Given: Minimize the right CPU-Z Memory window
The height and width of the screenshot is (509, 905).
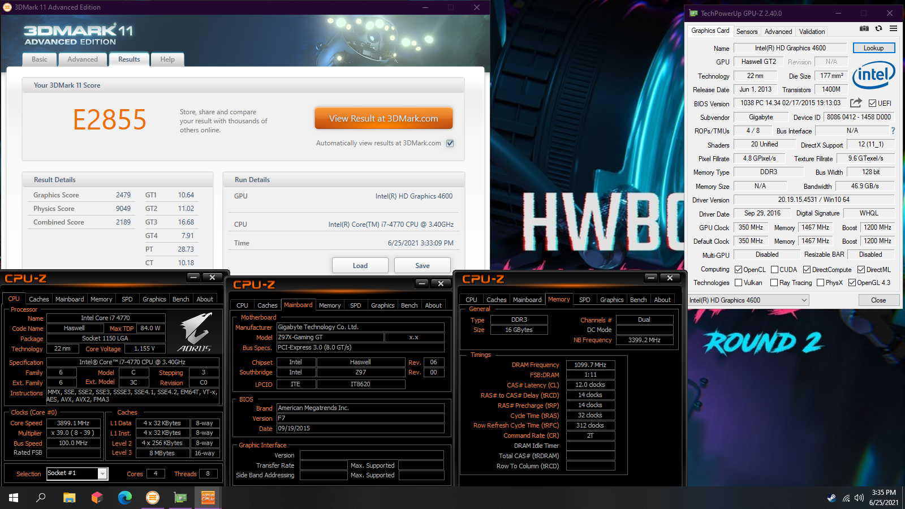Looking at the screenshot, I should click(651, 278).
